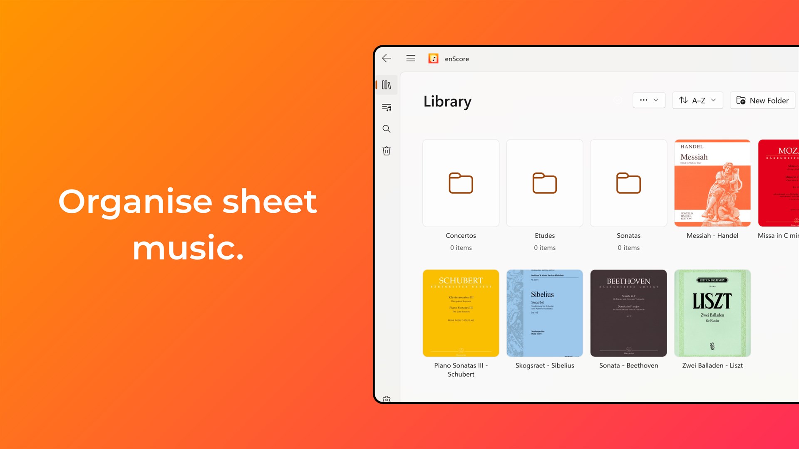Click the "Messiah - Handel" title
799x449 pixels.
(712, 235)
